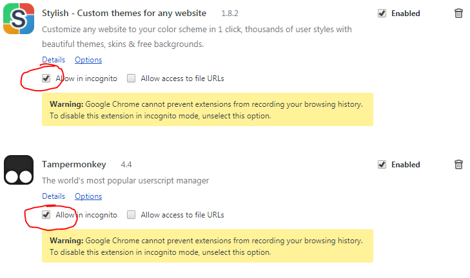Toggle Allow in incognito for Tampermonkey

[46, 215]
